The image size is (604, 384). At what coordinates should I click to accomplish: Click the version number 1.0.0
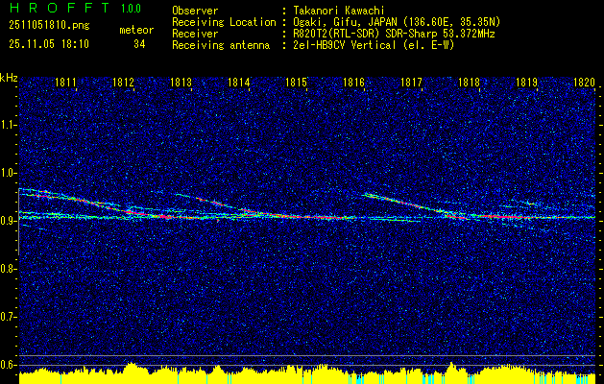[x=131, y=9]
